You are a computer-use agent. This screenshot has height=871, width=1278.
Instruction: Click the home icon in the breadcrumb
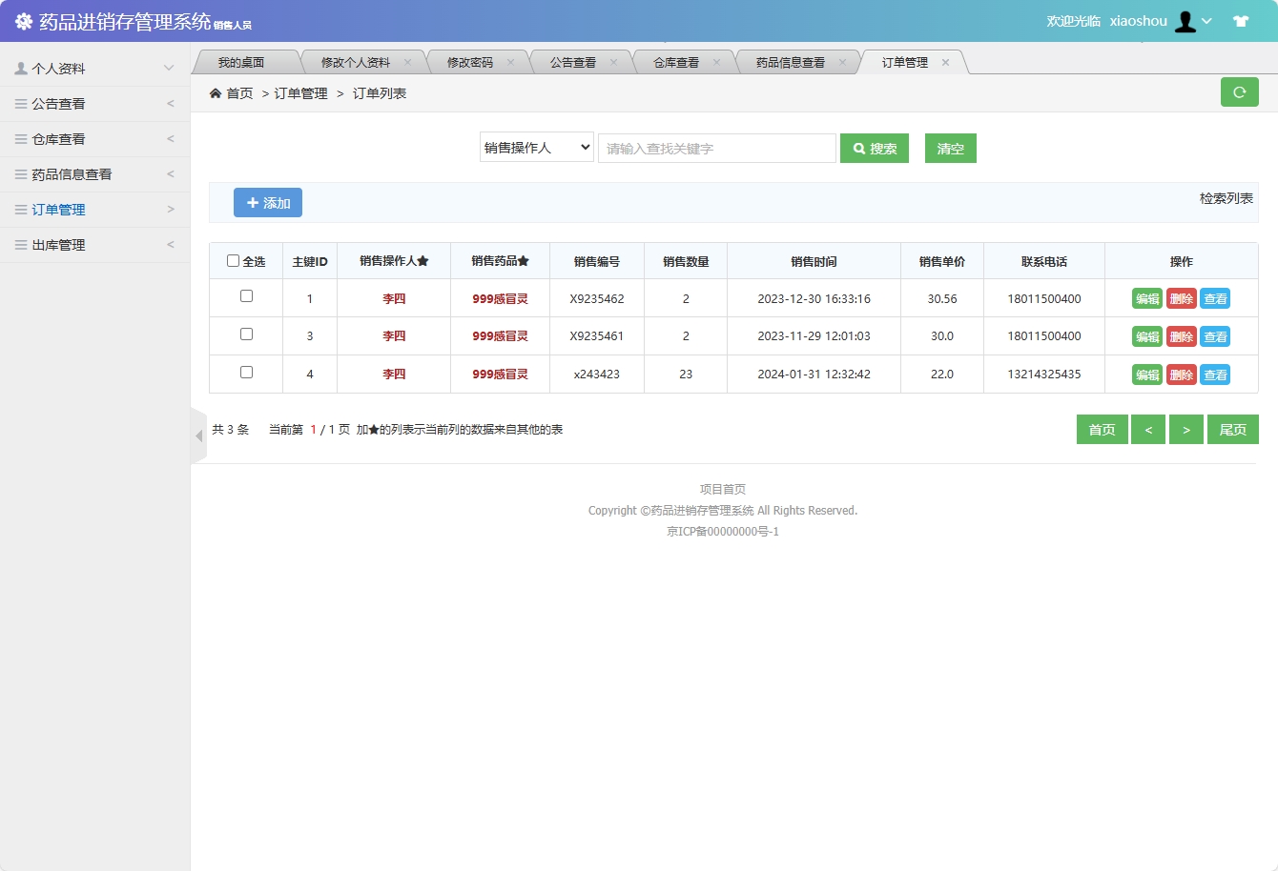pyautogui.click(x=215, y=93)
